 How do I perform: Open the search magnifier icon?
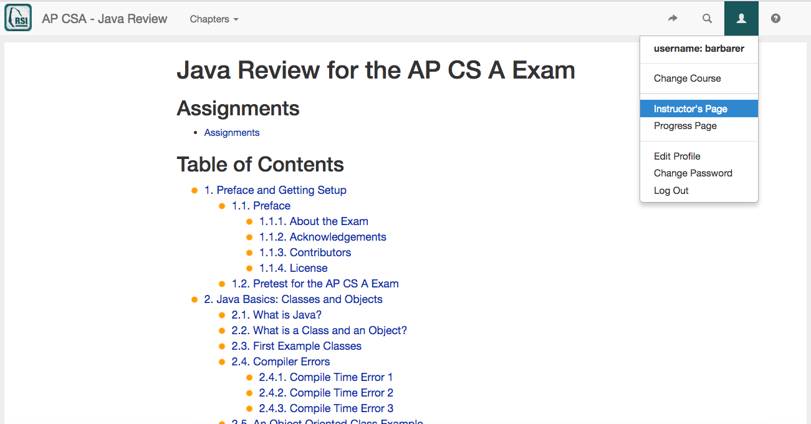[x=707, y=19]
